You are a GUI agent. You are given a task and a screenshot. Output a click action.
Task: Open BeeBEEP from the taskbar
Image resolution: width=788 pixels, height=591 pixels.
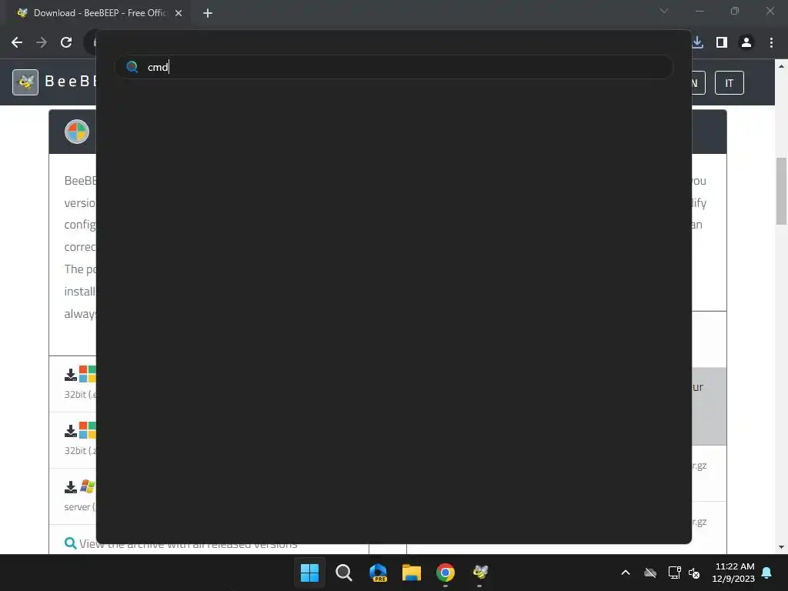480,573
